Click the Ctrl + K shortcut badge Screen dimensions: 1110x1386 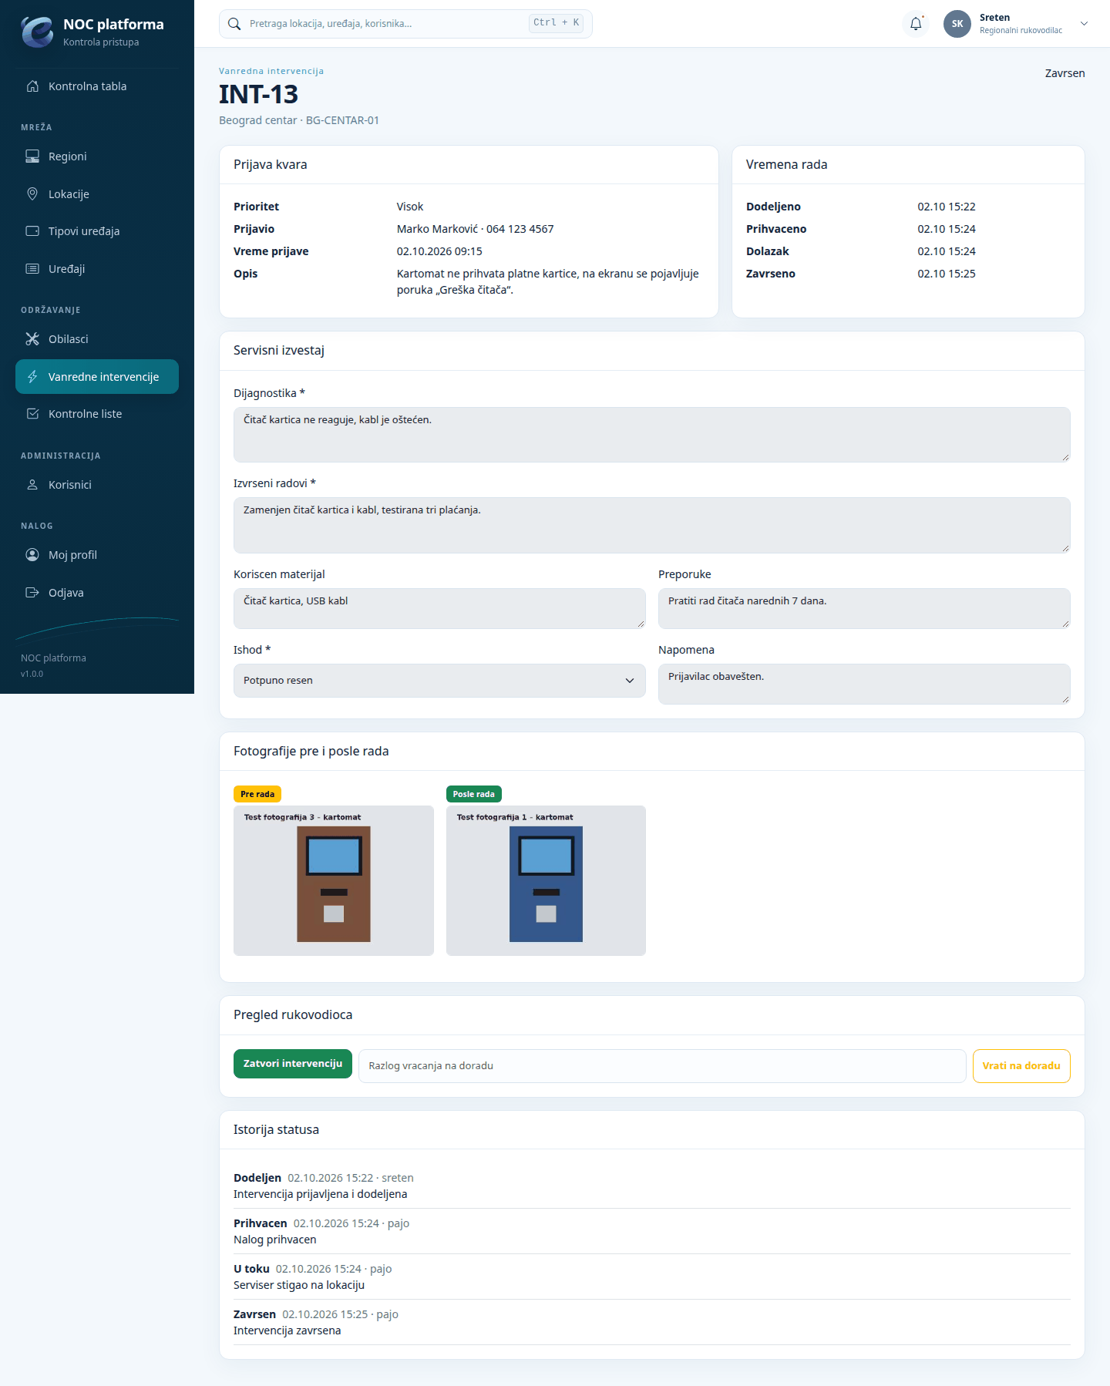click(x=556, y=23)
